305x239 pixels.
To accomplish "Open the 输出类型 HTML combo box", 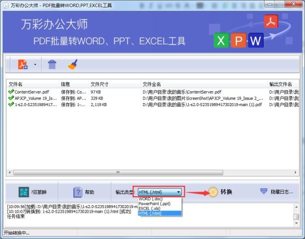I will pos(159,192).
